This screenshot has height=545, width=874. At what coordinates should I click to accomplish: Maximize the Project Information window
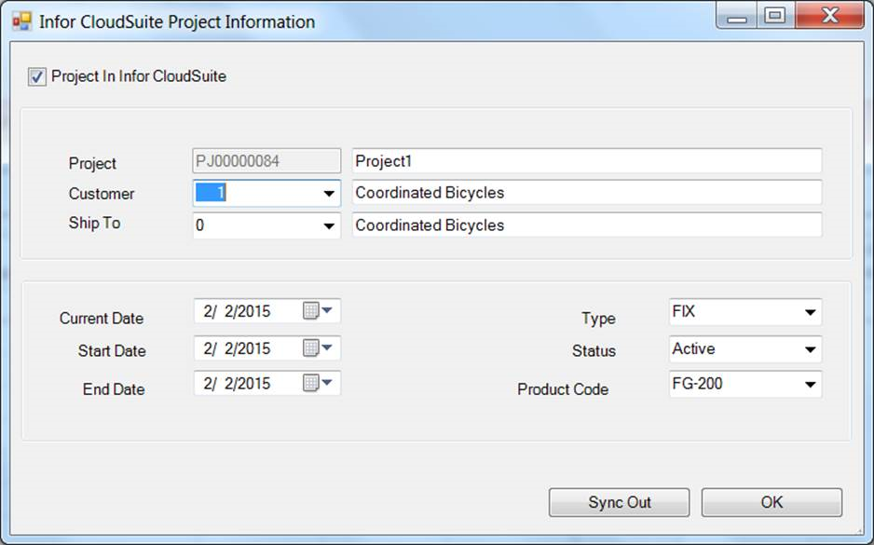tap(774, 16)
